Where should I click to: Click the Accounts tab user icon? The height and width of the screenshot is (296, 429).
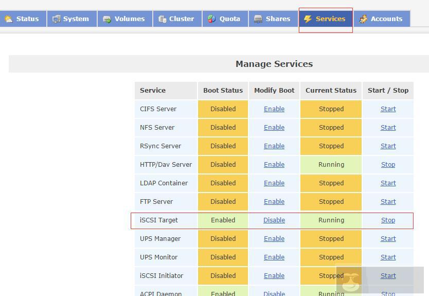[x=363, y=19]
